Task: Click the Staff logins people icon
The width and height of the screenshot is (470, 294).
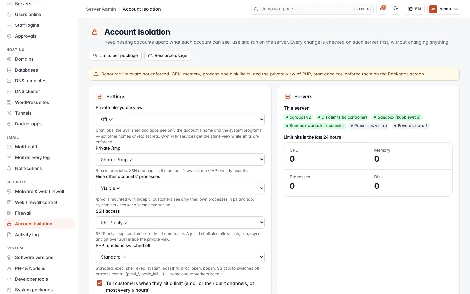Action: click(x=9, y=25)
